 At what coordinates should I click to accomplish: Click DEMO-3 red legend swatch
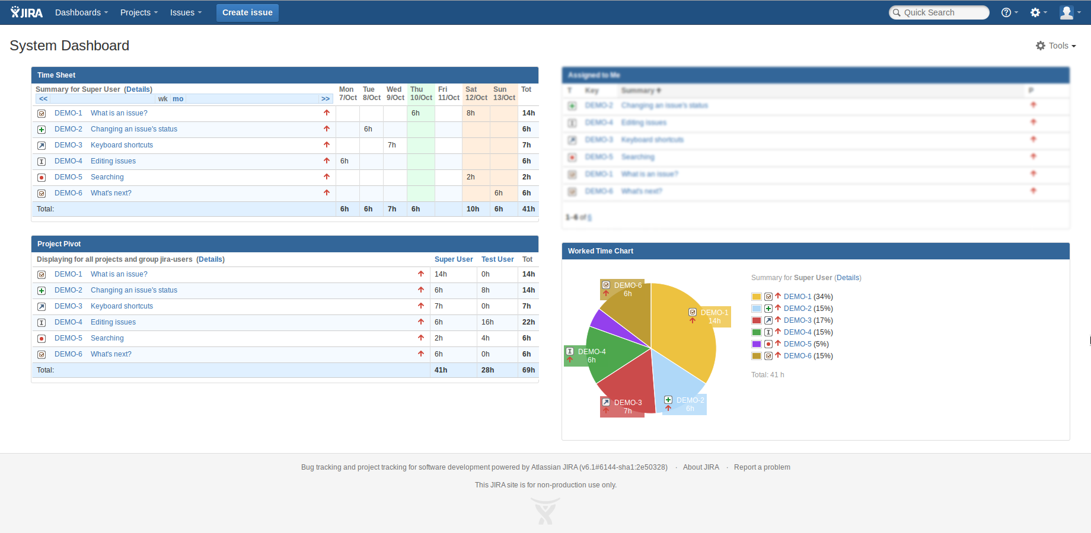tap(757, 320)
